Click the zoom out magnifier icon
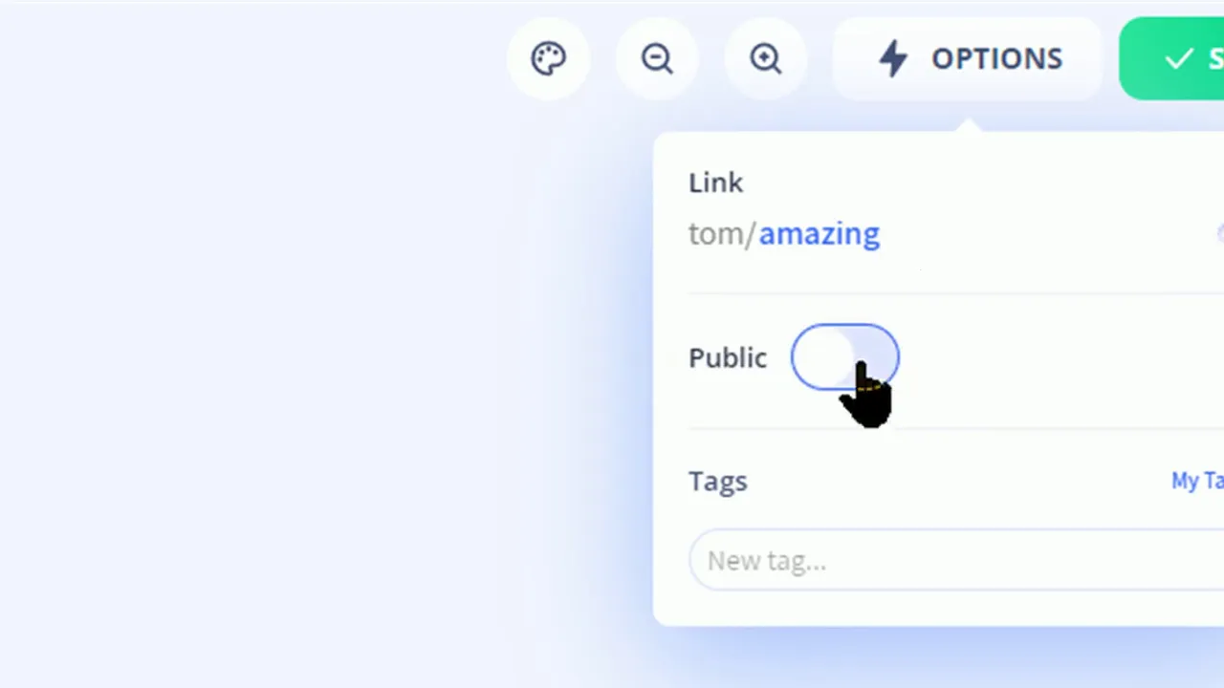This screenshot has width=1224, height=688. 657,58
